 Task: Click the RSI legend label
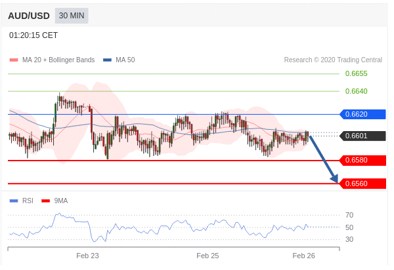tap(28, 201)
